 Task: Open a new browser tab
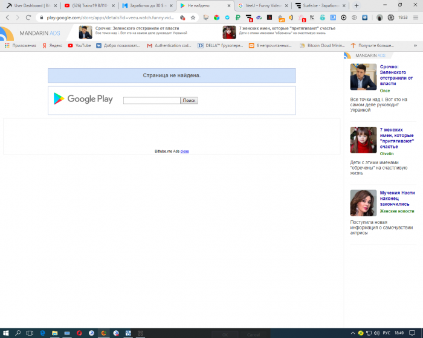click(357, 5)
